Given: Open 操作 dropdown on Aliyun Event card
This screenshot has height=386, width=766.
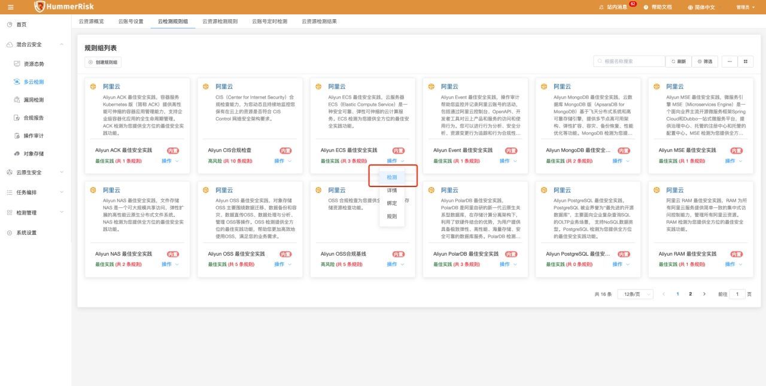Looking at the screenshot, I should point(508,161).
